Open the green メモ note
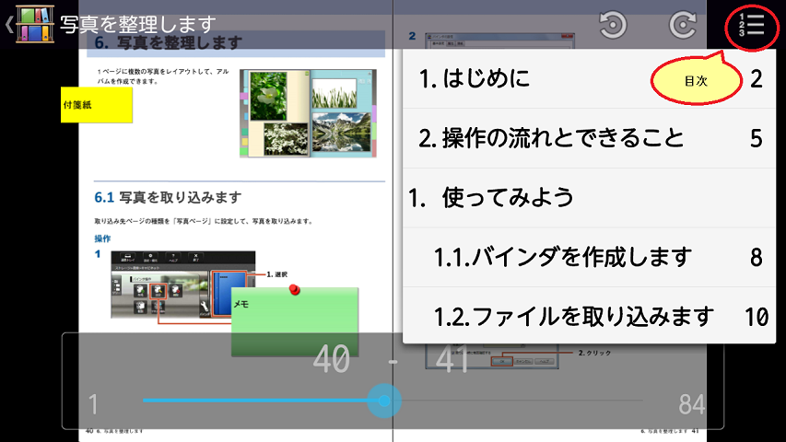Viewport: 786px width, 442px height. coord(295,321)
